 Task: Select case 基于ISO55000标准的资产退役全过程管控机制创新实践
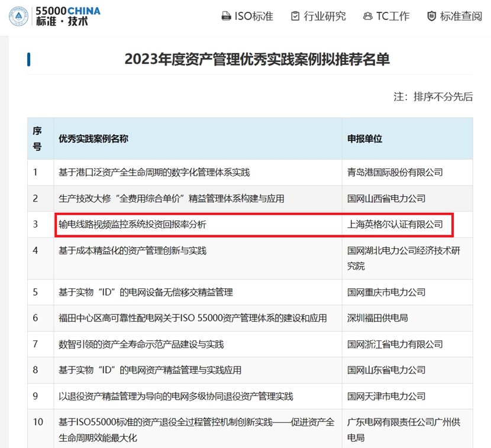tap(196, 430)
